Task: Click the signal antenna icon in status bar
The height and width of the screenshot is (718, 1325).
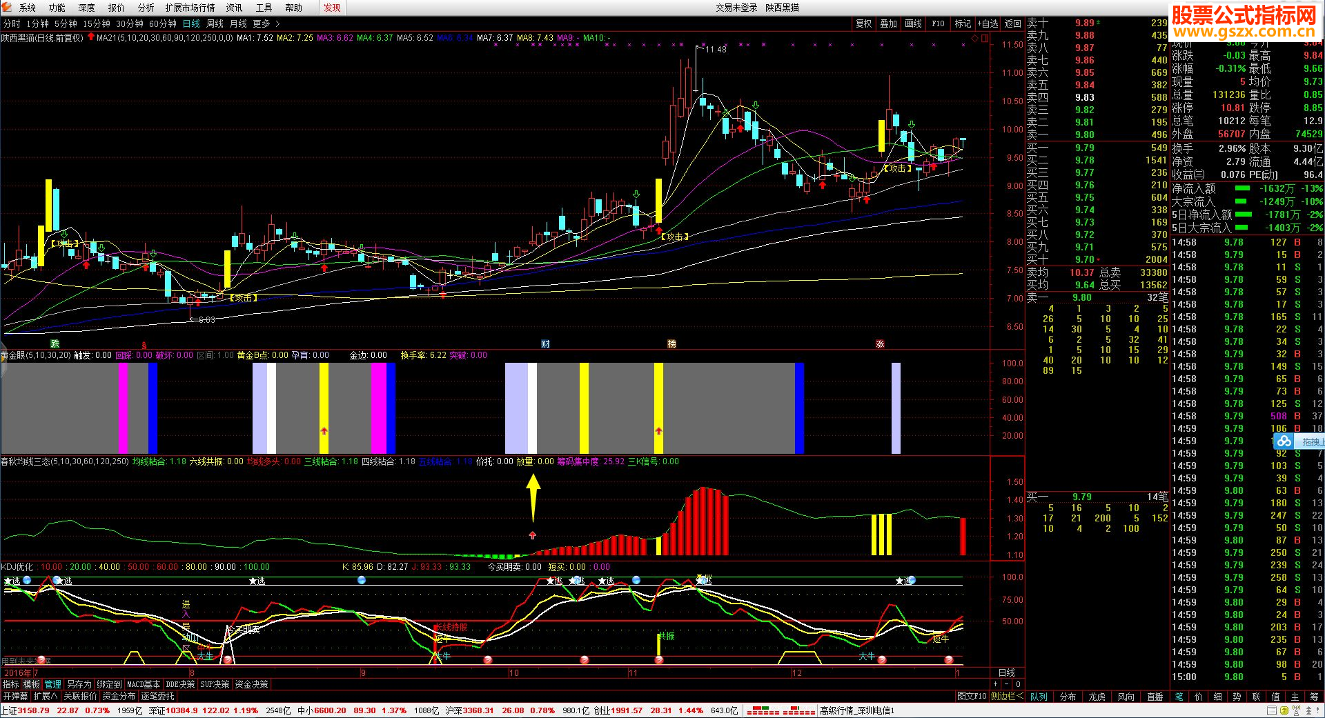Action: 1295,710
